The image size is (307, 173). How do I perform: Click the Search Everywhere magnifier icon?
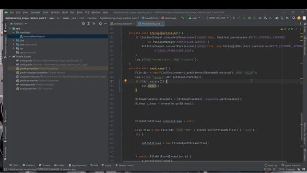pyautogui.click(x=294, y=18)
